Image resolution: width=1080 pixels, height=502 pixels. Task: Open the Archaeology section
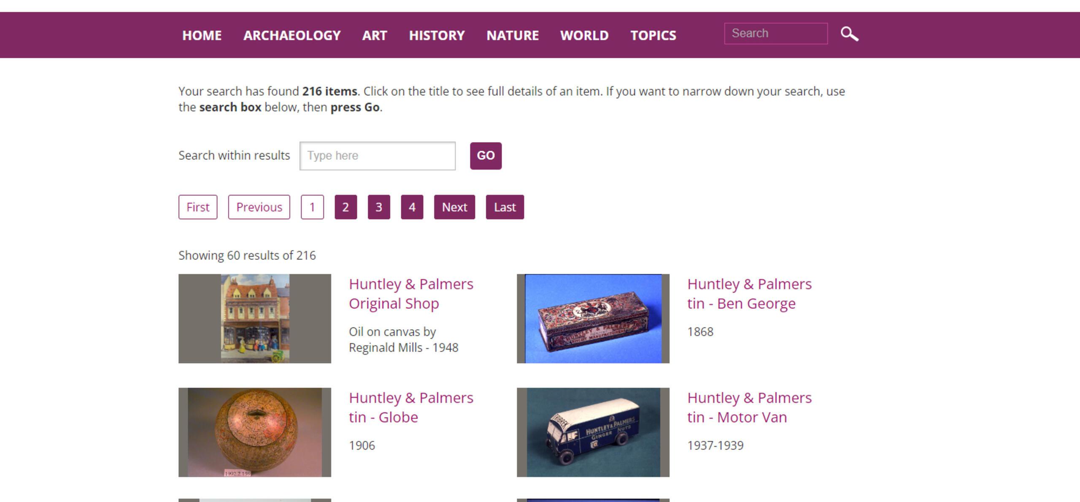292,35
